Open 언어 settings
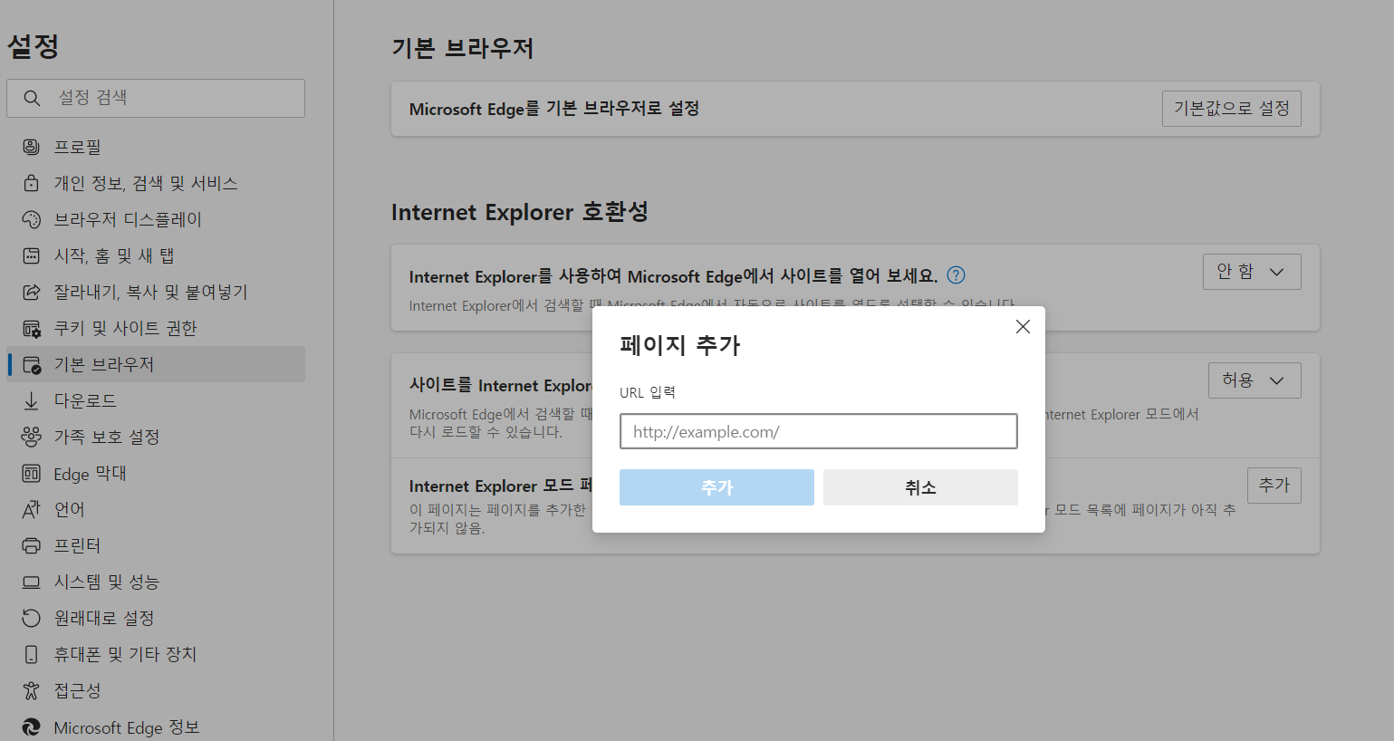Image resolution: width=1394 pixels, height=741 pixels. (x=156, y=509)
